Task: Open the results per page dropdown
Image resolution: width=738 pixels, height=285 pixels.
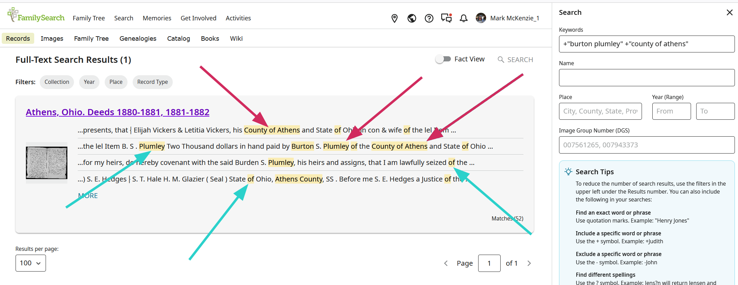Action: (x=30, y=263)
